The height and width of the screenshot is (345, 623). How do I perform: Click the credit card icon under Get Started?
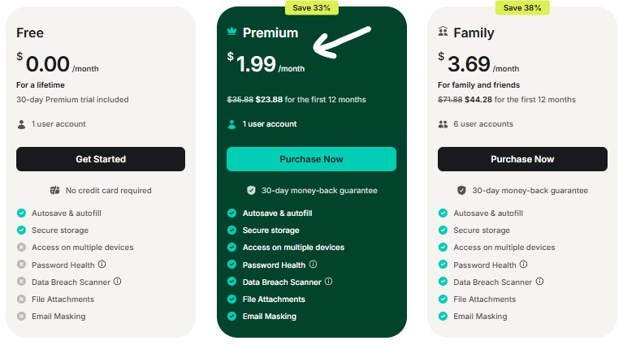click(54, 191)
